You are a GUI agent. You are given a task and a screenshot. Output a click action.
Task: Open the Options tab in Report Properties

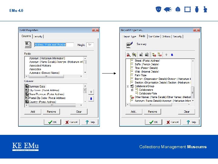point(166,36)
